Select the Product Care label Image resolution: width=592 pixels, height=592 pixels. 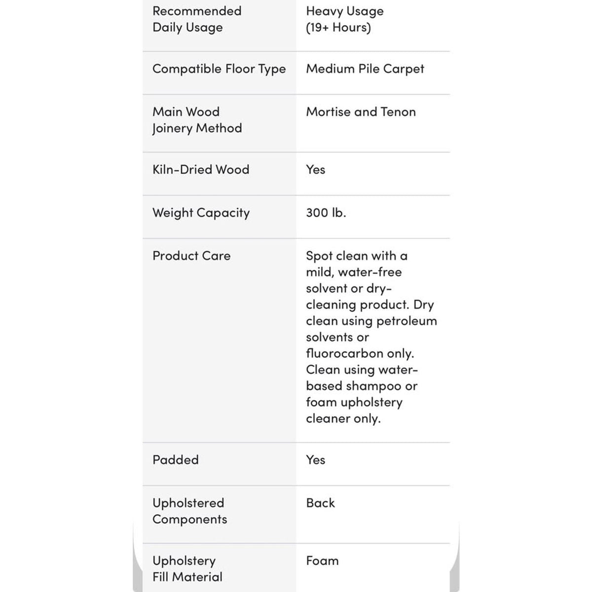pyautogui.click(x=191, y=256)
